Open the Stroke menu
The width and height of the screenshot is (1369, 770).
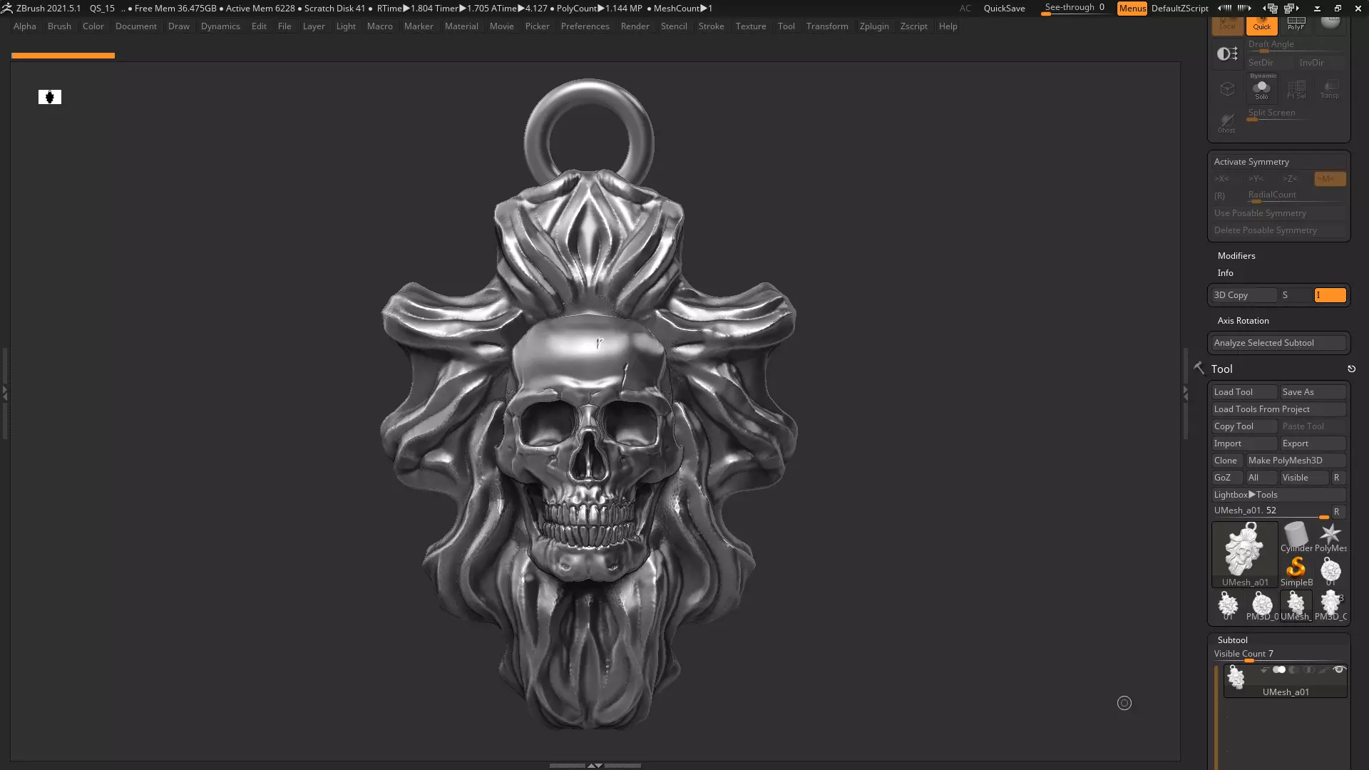711,26
